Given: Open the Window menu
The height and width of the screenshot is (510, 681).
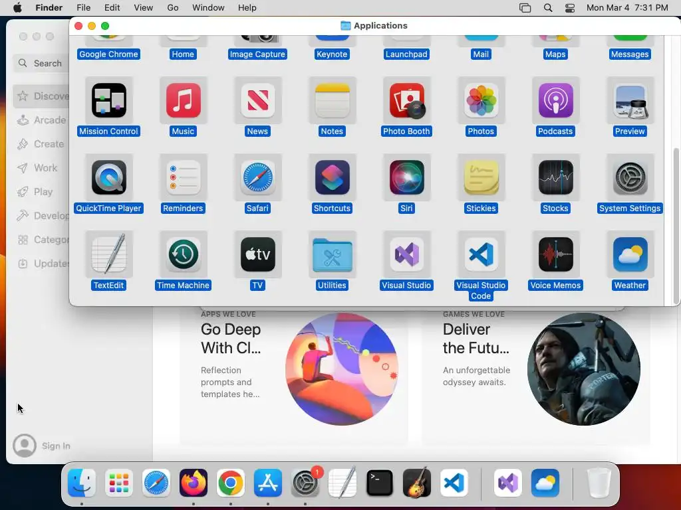Looking at the screenshot, I should pyautogui.click(x=208, y=8).
